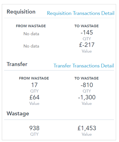Click Transfer To Wastage value -1,300
This screenshot has height=142, width=119.
point(87,97)
